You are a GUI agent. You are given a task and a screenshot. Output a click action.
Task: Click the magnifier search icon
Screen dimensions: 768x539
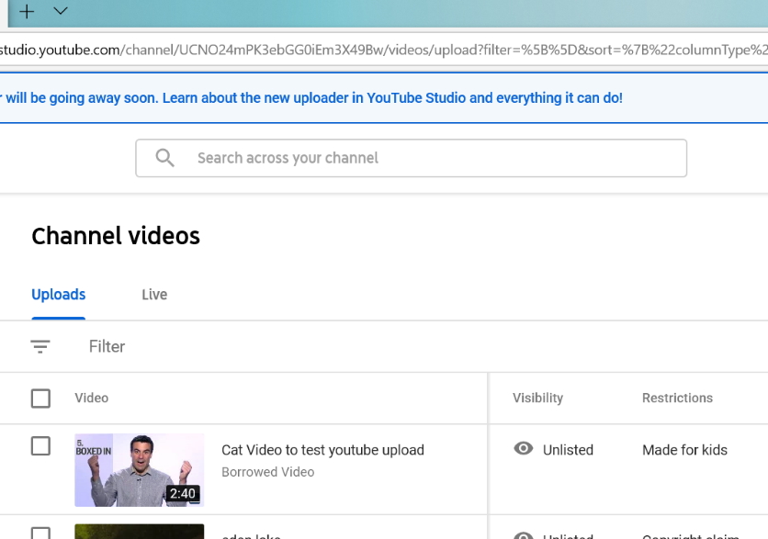point(165,158)
